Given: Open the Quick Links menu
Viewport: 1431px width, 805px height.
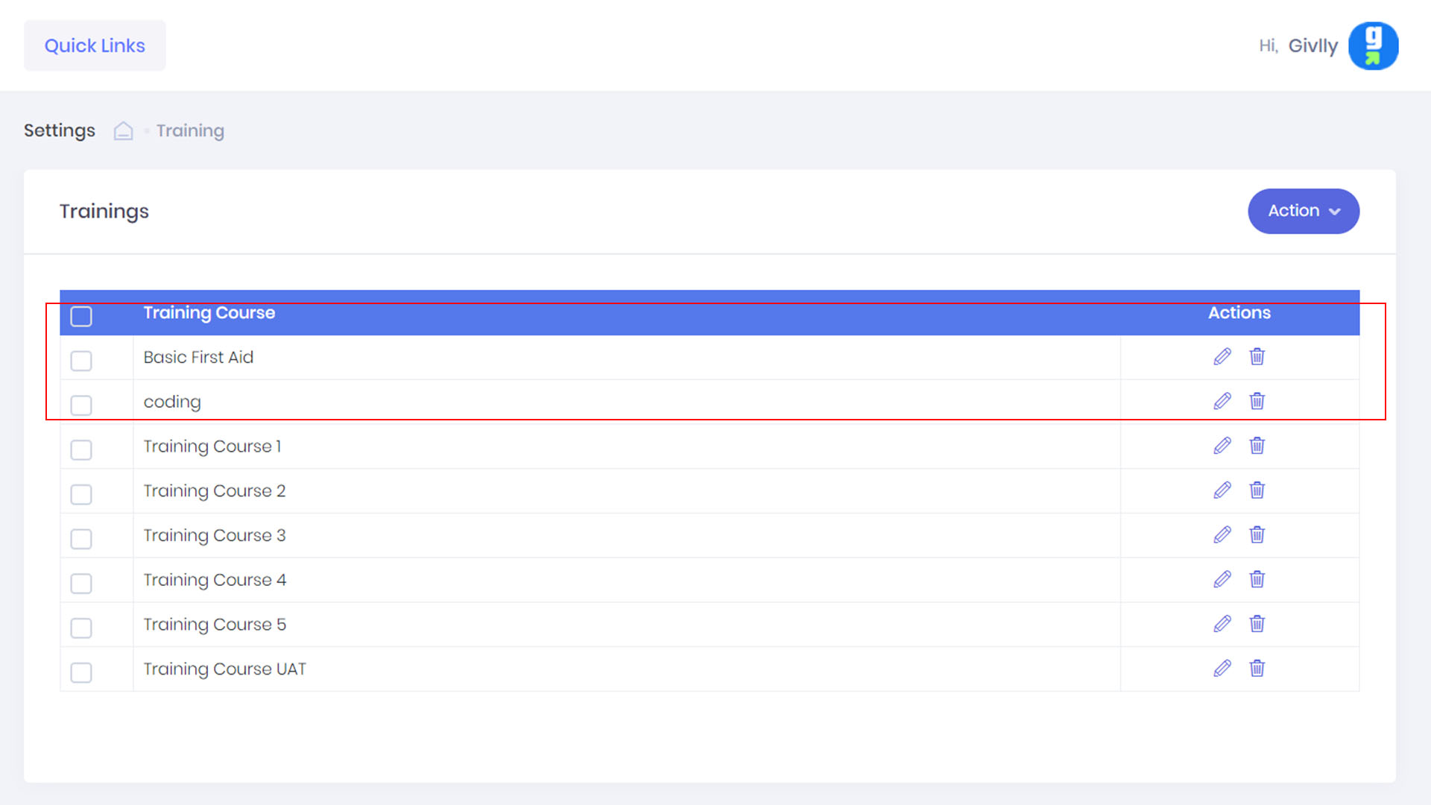Looking at the screenshot, I should coord(95,46).
